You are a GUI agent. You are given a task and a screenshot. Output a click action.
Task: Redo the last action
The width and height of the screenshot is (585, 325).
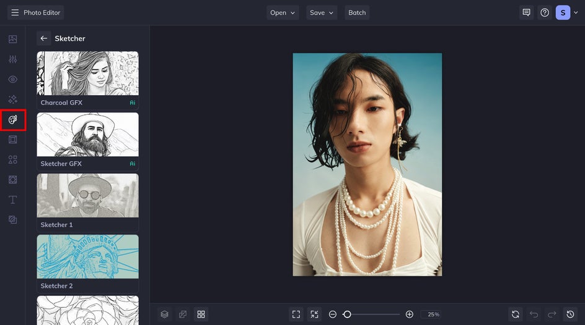point(552,314)
